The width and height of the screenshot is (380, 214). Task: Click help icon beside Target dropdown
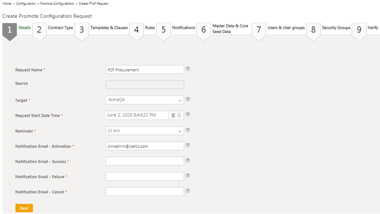pos(188,99)
